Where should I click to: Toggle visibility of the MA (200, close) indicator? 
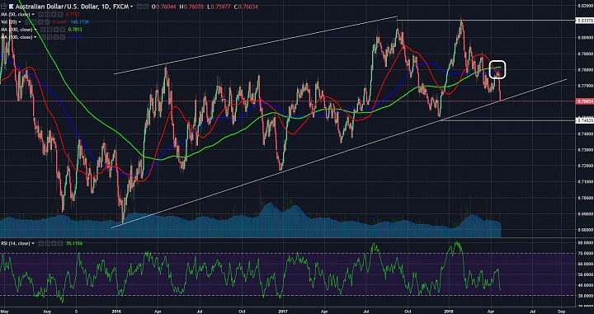click(x=43, y=30)
